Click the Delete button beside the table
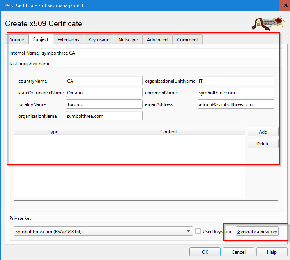290x260 pixels. click(263, 144)
